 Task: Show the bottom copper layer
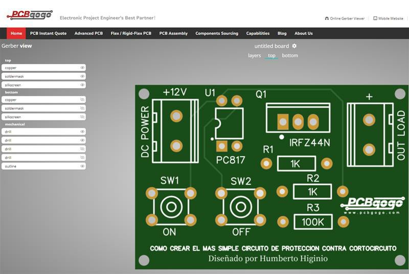(x=82, y=100)
